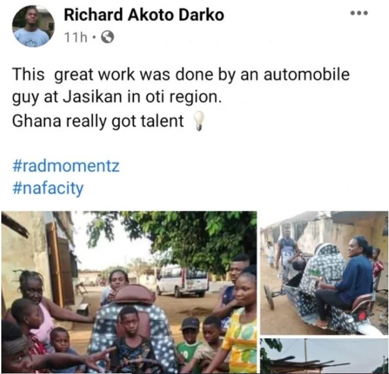The height and width of the screenshot is (374, 389).
Task: Open Richard Akoto Darko's profile name link
Action: click(144, 15)
